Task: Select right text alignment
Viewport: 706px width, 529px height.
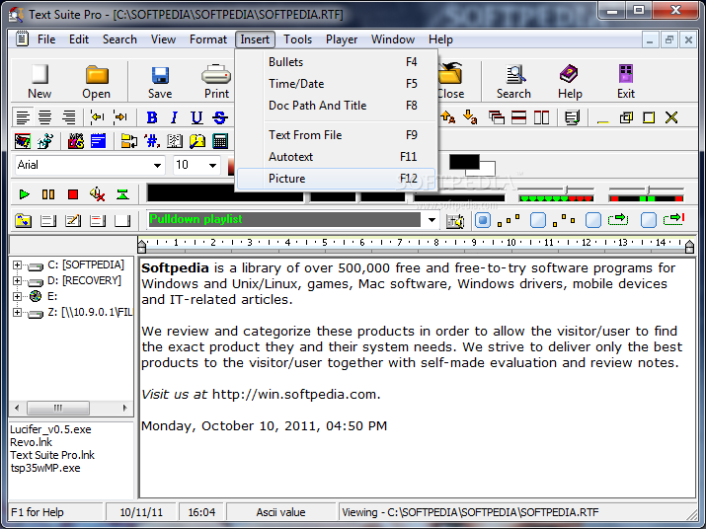Action: click(68, 117)
